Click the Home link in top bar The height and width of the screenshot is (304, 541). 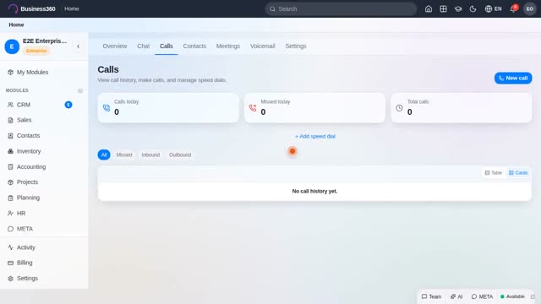click(71, 9)
